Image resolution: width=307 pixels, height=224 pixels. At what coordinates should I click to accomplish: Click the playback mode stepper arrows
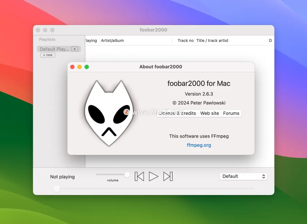263,176
